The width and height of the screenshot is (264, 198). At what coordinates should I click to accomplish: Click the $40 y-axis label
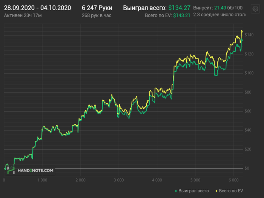pos(248,130)
